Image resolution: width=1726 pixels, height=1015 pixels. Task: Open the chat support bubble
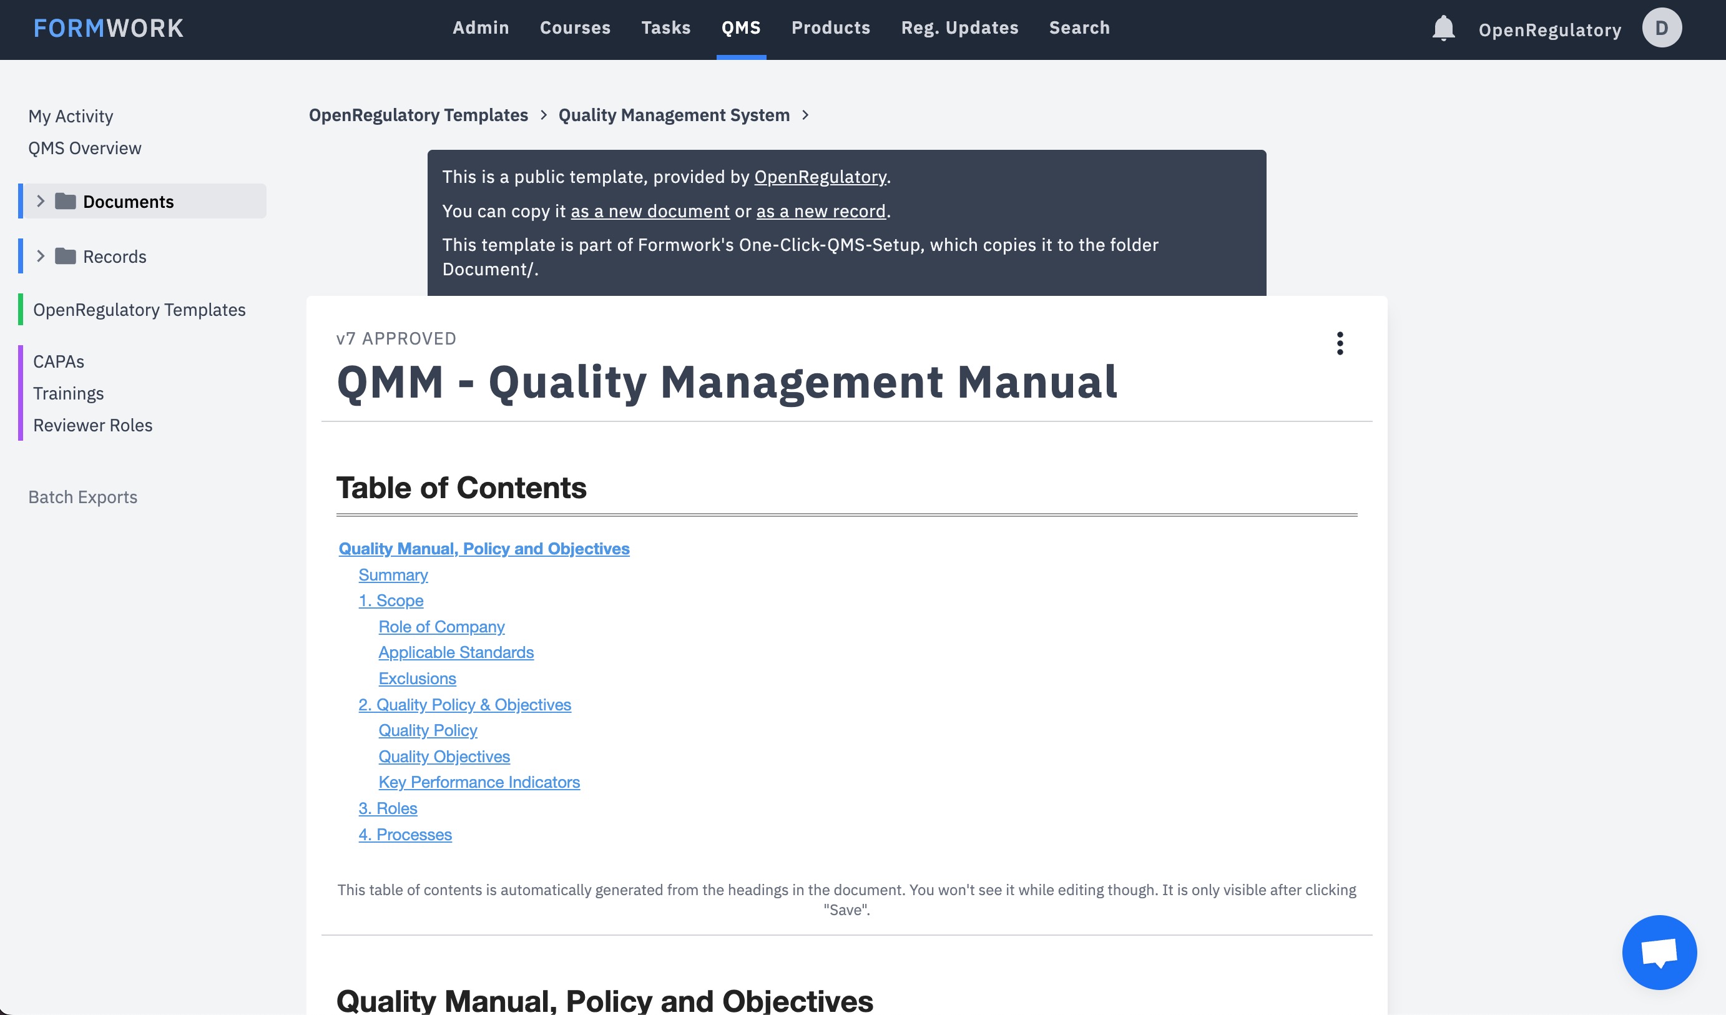tap(1659, 952)
